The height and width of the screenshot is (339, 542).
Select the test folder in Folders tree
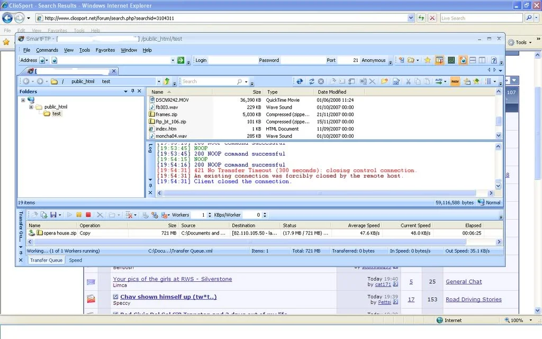pos(56,113)
